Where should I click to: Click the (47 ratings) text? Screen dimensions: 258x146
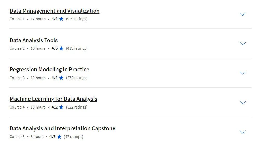pos(74,137)
